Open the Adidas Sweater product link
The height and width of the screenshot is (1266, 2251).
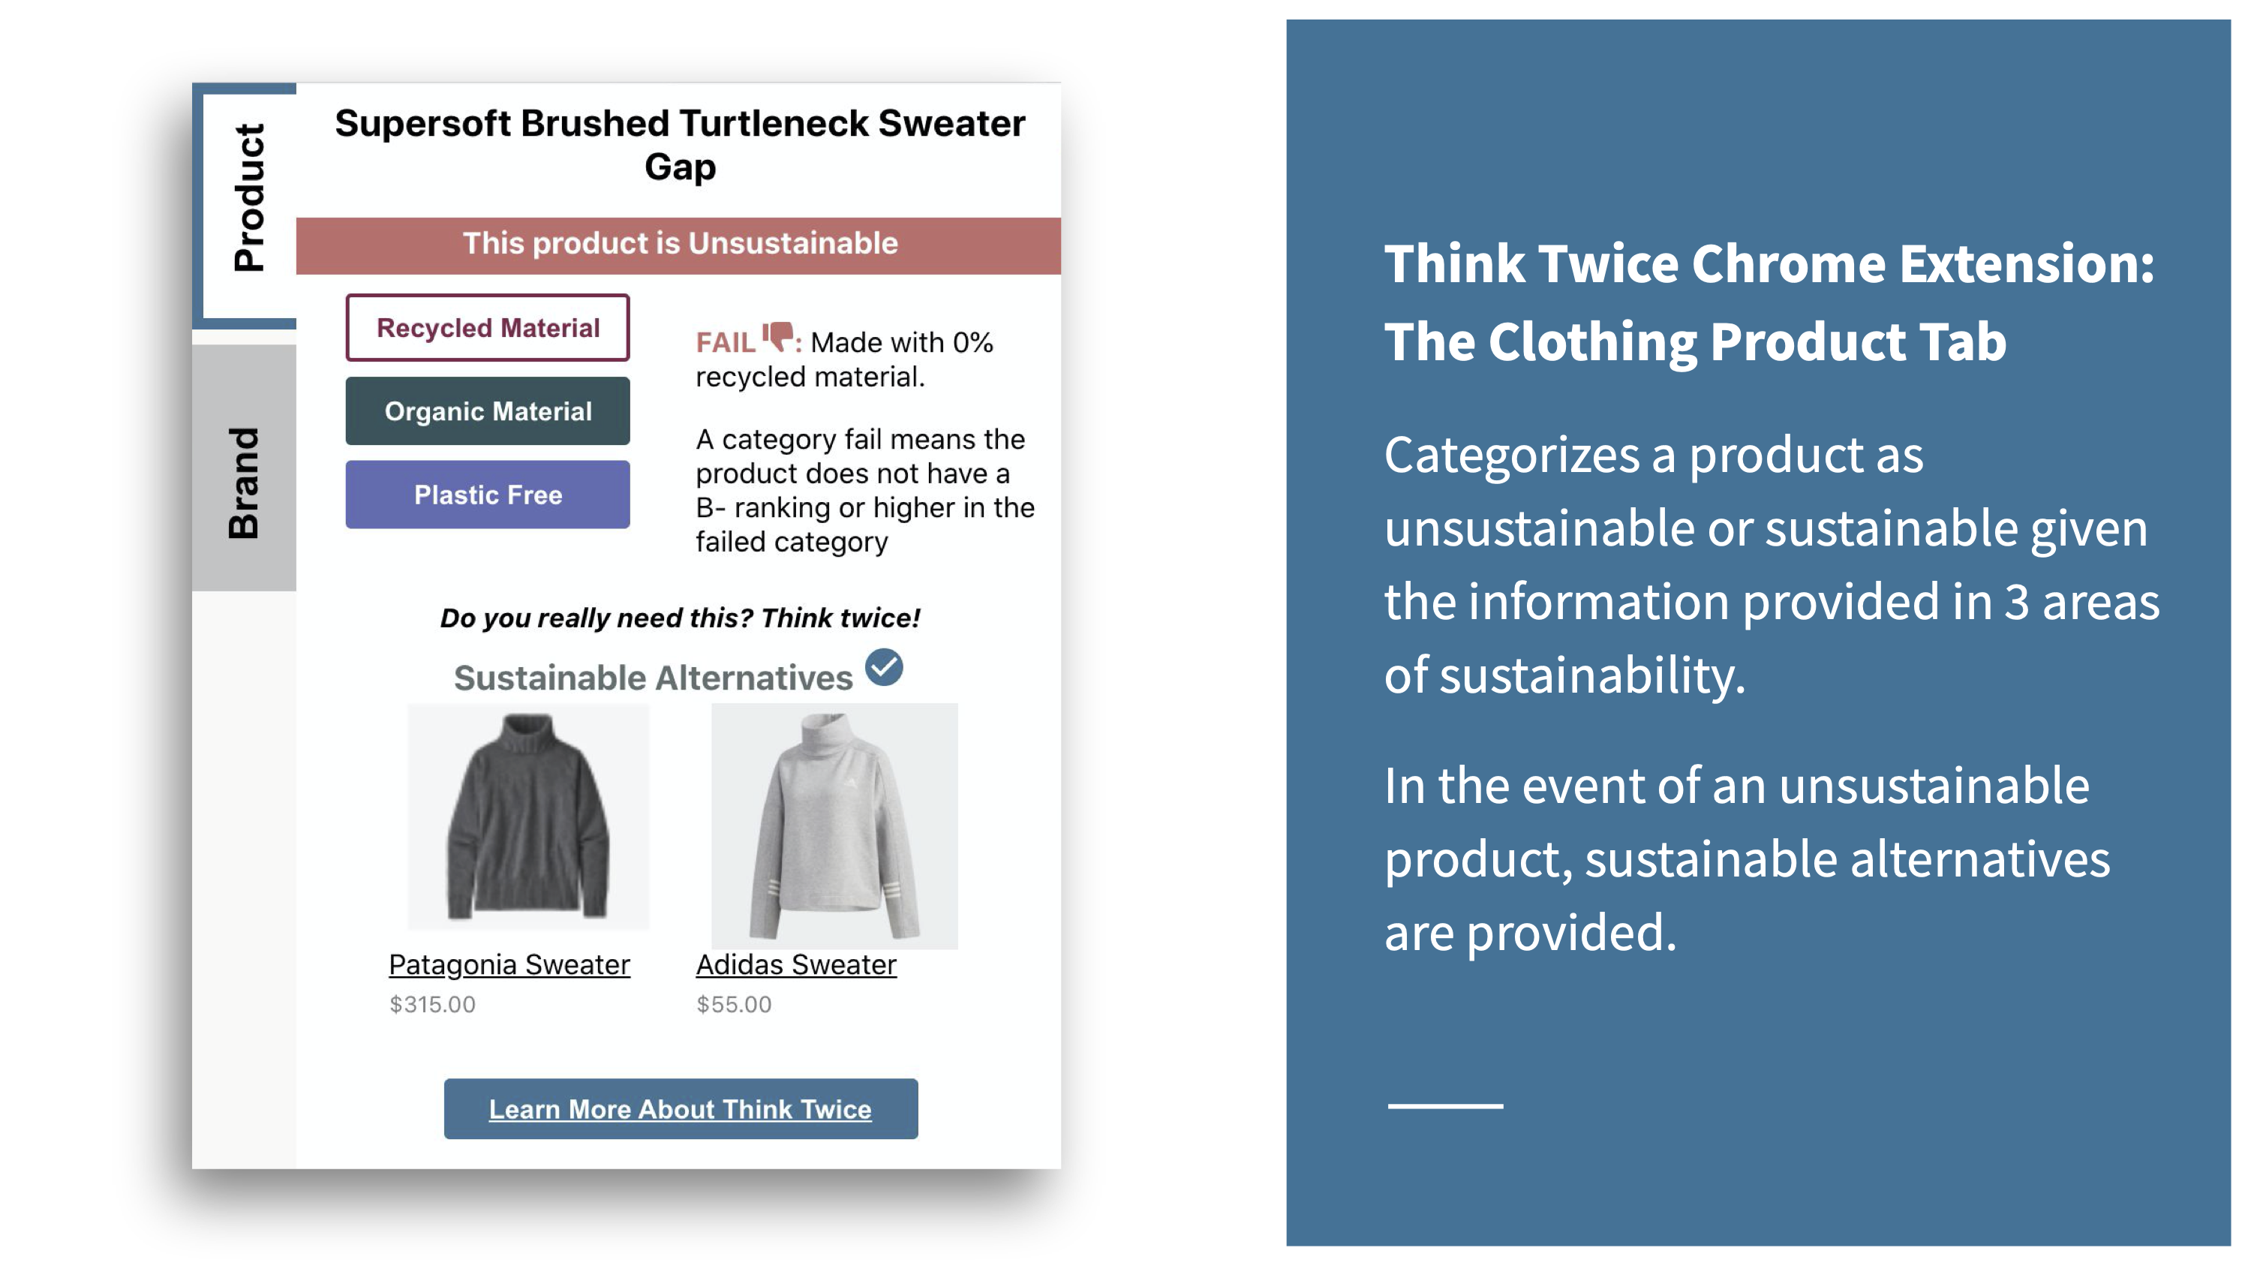tap(798, 966)
